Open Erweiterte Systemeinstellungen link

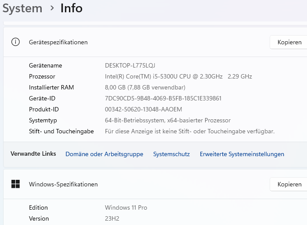(x=242, y=154)
